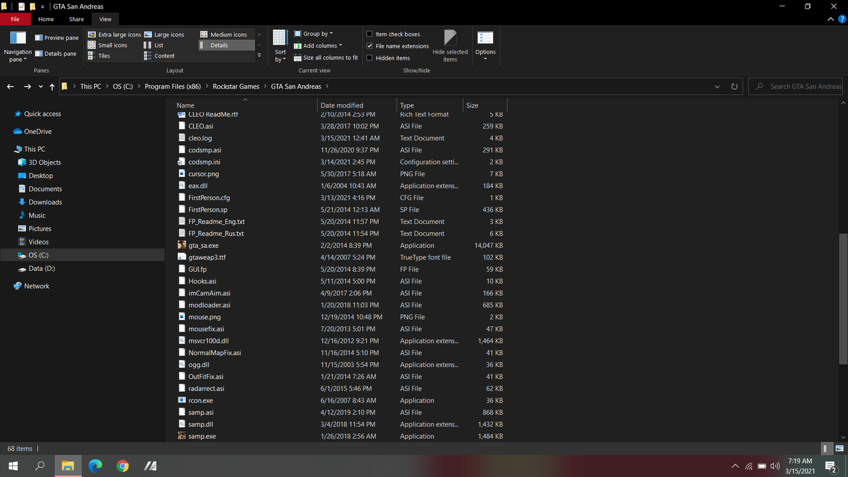Open the File tab
This screenshot has width=848, height=477.
pos(15,19)
